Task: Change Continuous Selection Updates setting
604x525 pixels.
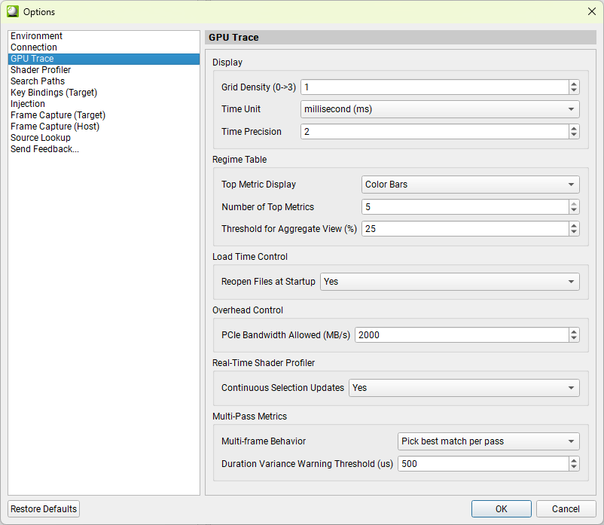Action: tap(463, 388)
